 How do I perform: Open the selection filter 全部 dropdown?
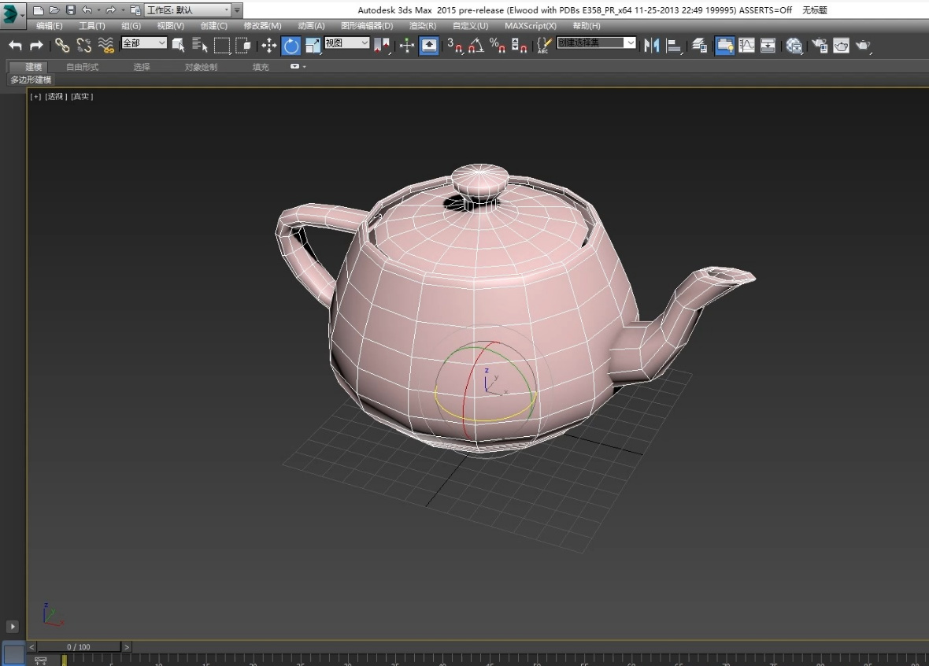144,43
